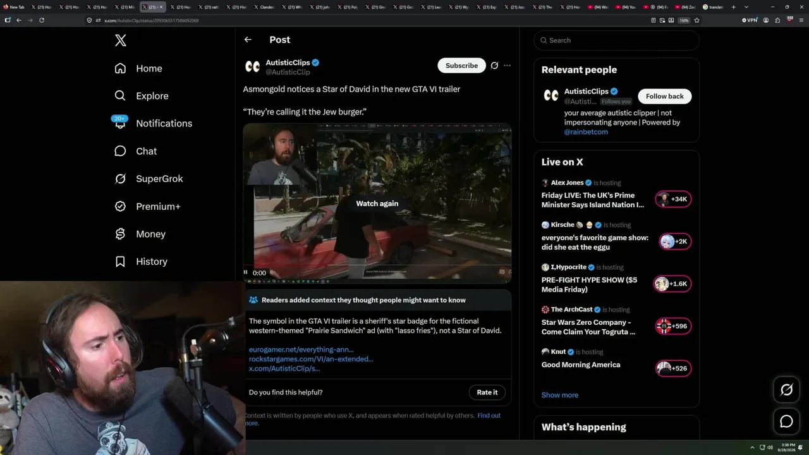The image size is (809, 455).
Task: Open the post's three-dot more menu
Action: click(507, 65)
